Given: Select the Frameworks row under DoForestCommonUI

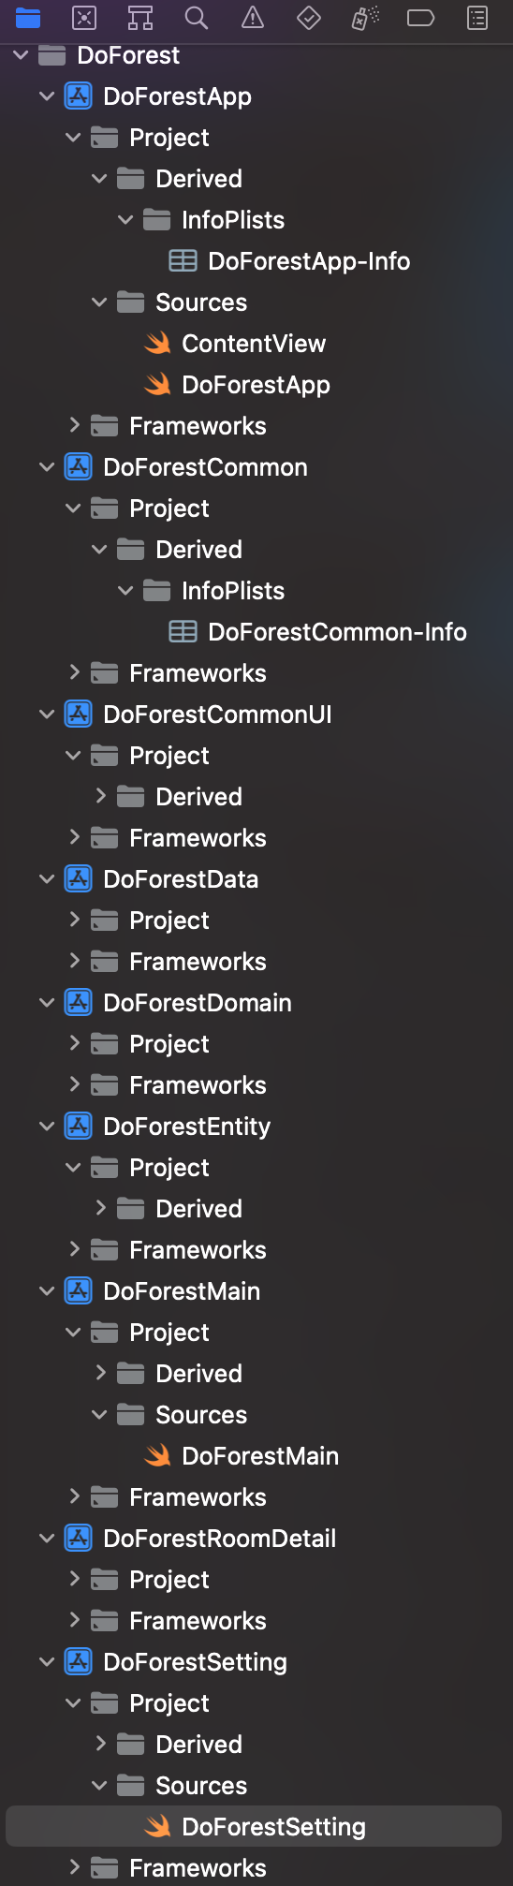Looking at the screenshot, I should coord(256,838).
